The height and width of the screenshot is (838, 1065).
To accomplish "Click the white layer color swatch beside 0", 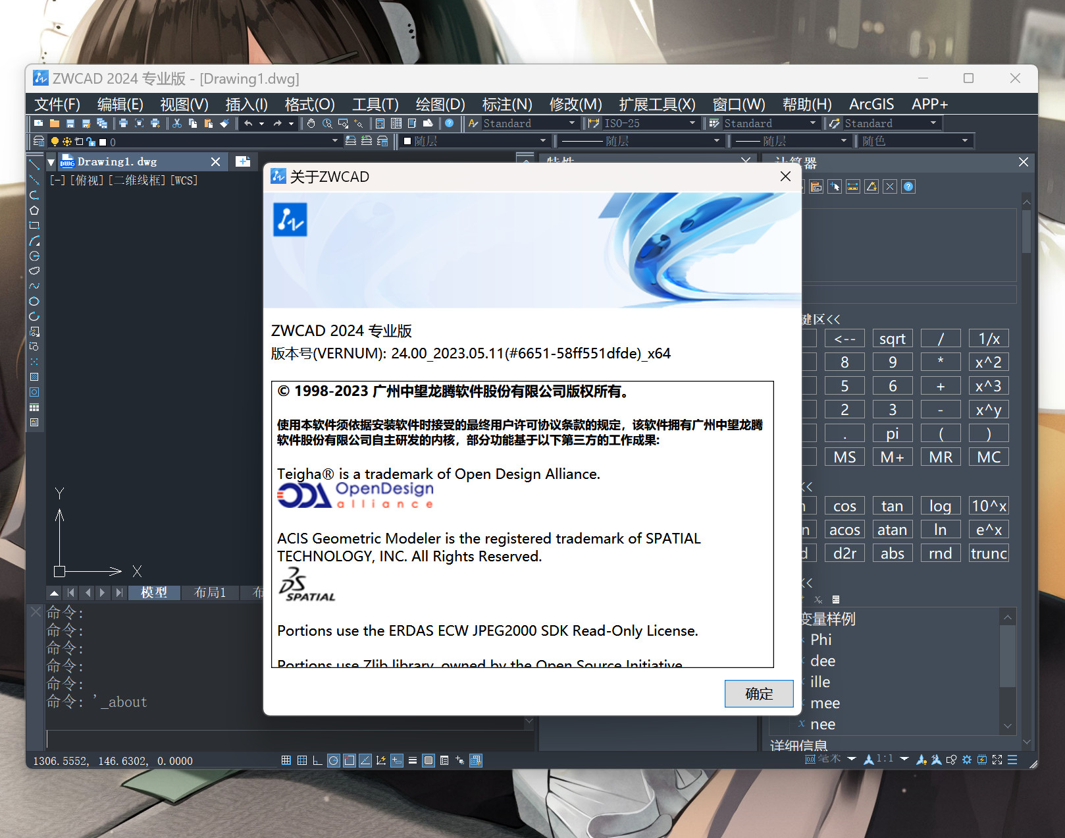I will pyautogui.click(x=103, y=142).
